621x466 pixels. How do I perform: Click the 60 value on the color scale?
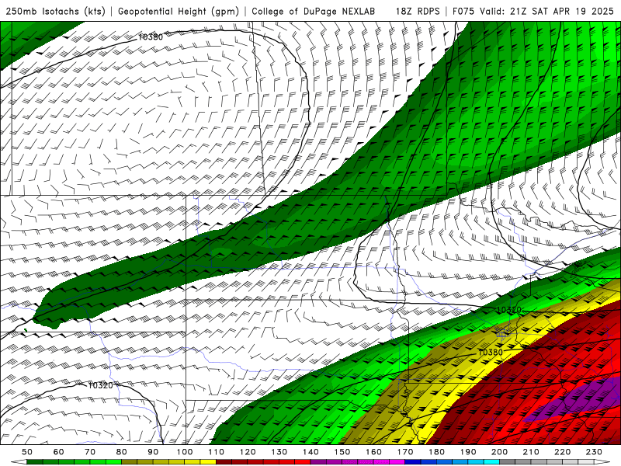(59, 452)
